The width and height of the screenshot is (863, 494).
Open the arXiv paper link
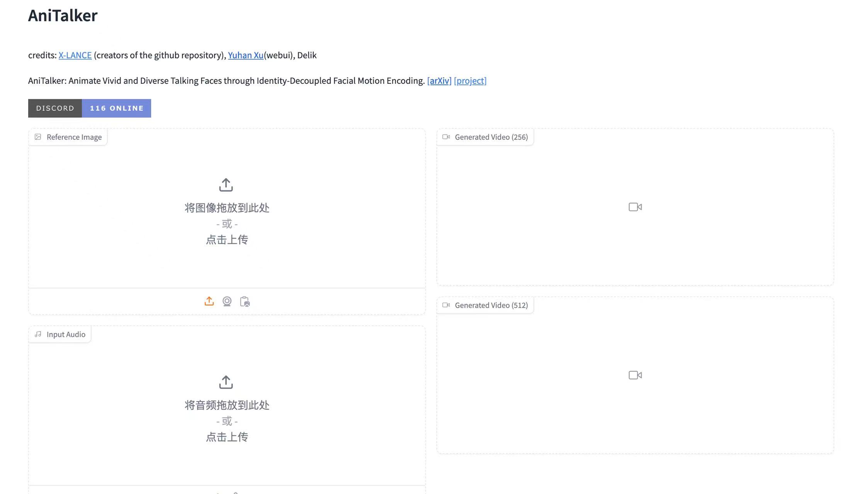click(x=439, y=81)
